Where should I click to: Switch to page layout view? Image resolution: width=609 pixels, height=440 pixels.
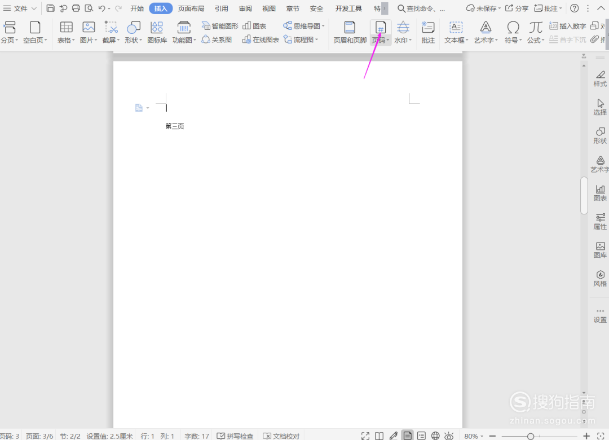pos(408,435)
